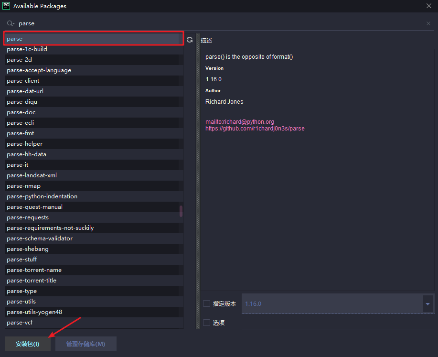Click the 安装包(I) button
This screenshot has height=357, width=438.
pos(28,344)
